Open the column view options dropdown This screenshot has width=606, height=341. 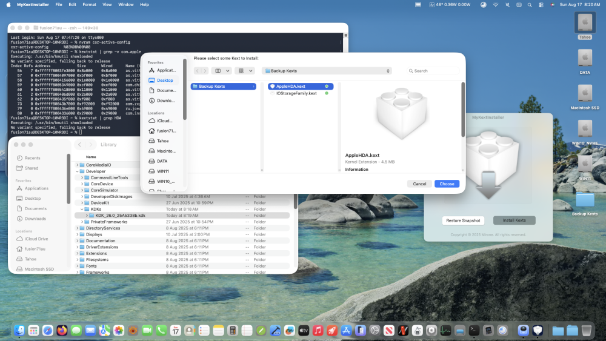222,71
